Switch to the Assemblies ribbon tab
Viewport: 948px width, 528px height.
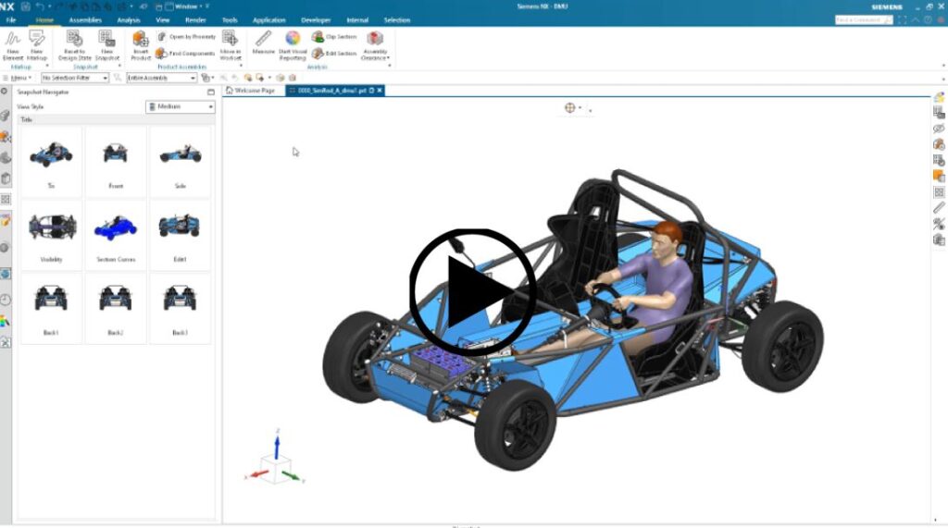[85, 19]
